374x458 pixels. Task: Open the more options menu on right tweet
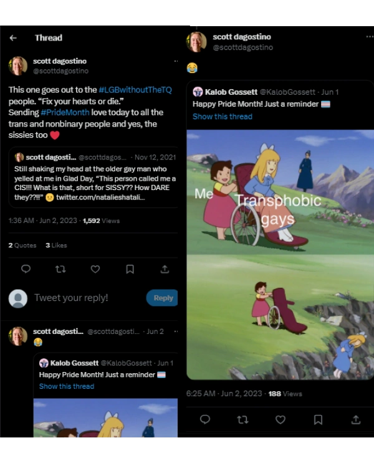coord(368,37)
